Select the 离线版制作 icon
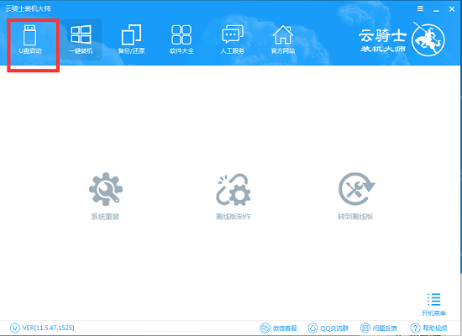The height and width of the screenshot is (336, 462). tap(233, 190)
